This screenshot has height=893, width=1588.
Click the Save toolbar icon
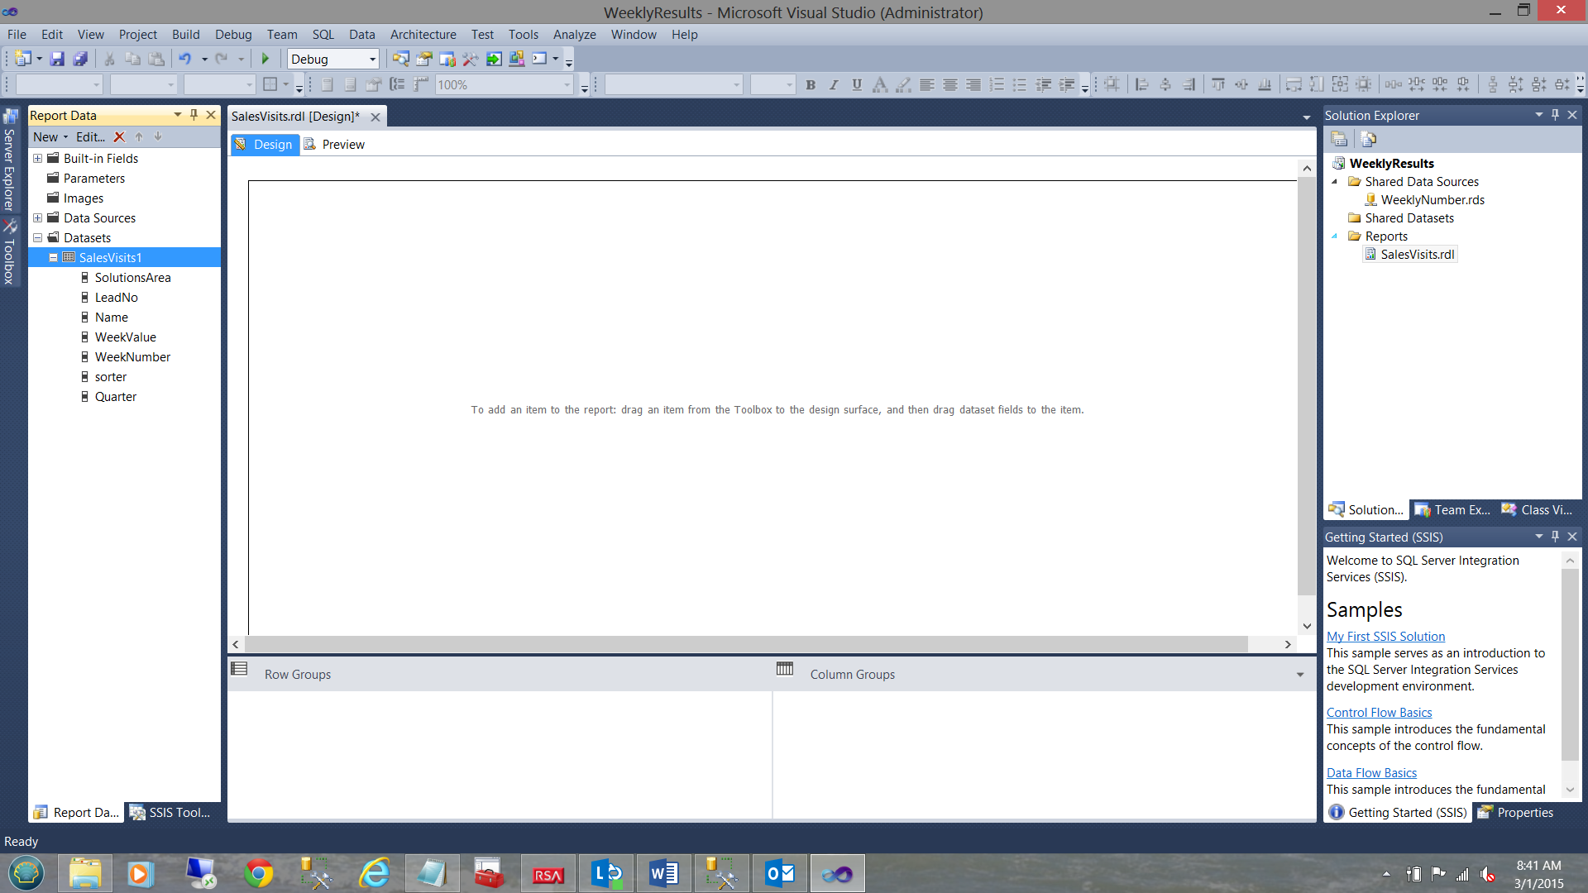coord(57,59)
